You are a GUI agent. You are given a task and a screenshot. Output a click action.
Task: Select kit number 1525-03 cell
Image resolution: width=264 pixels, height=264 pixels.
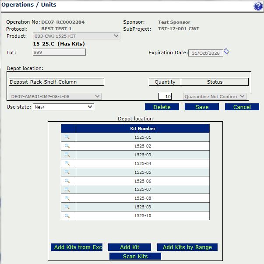143,155
